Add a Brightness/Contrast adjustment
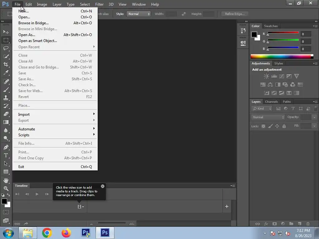The image size is (319, 239). click(266, 76)
